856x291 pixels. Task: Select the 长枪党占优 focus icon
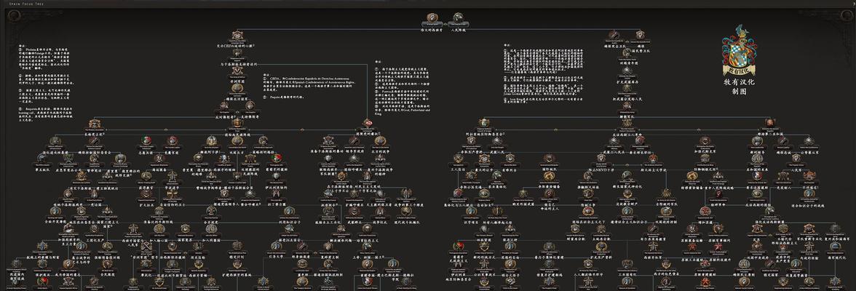pos(94,125)
